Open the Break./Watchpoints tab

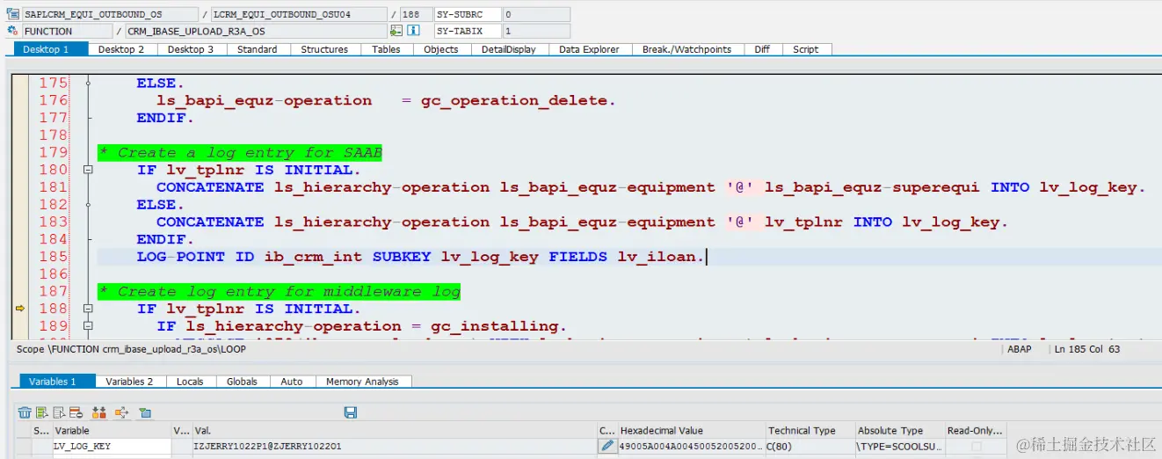[686, 49]
